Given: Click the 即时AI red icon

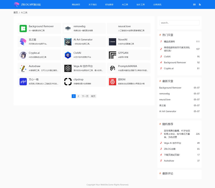Looking at the screenshot, I should (112, 82).
